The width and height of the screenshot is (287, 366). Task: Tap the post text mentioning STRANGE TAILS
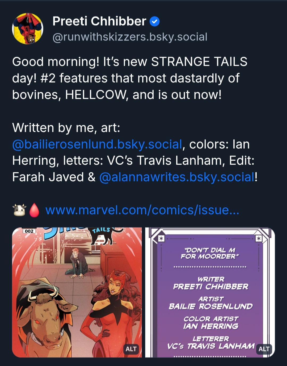[130, 78]
